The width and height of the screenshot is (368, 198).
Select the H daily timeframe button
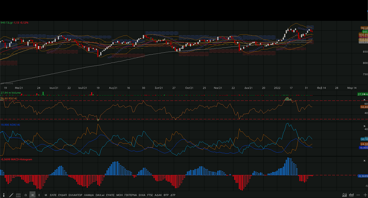coord(33,195)
